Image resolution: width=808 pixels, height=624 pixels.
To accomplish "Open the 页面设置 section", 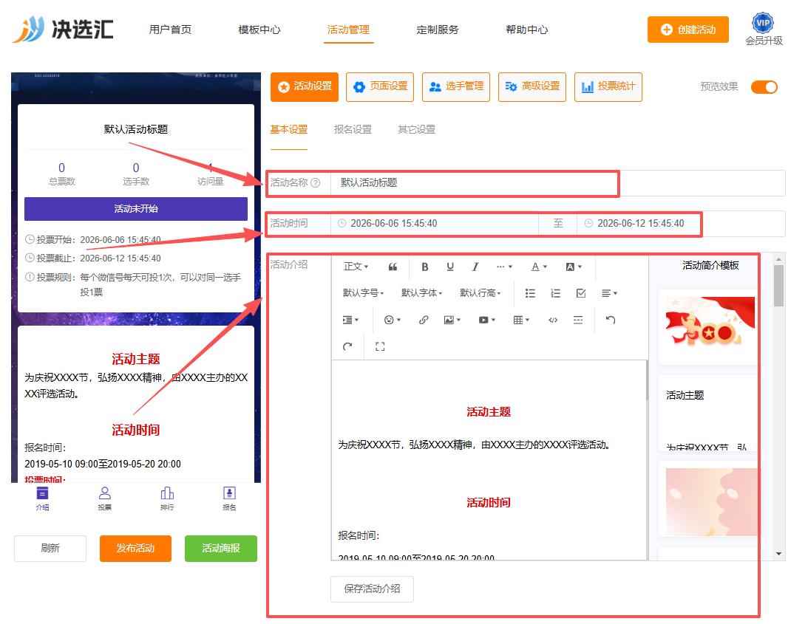I will point(380,87).
